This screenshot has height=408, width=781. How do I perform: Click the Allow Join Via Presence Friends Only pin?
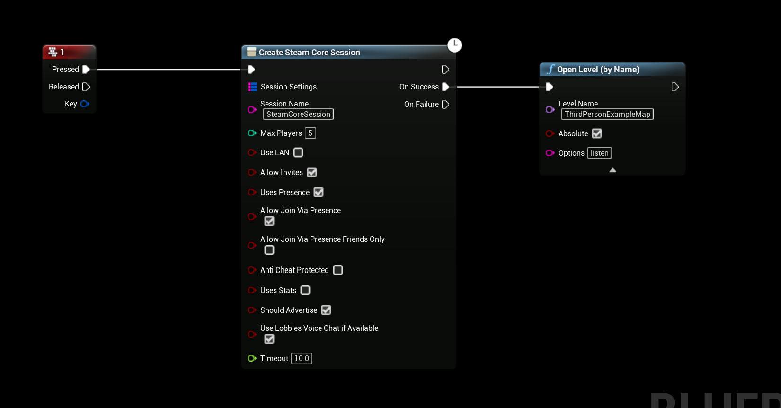(252, 246)
